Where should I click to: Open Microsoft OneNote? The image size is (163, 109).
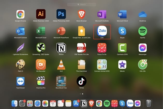pos(102,14)
